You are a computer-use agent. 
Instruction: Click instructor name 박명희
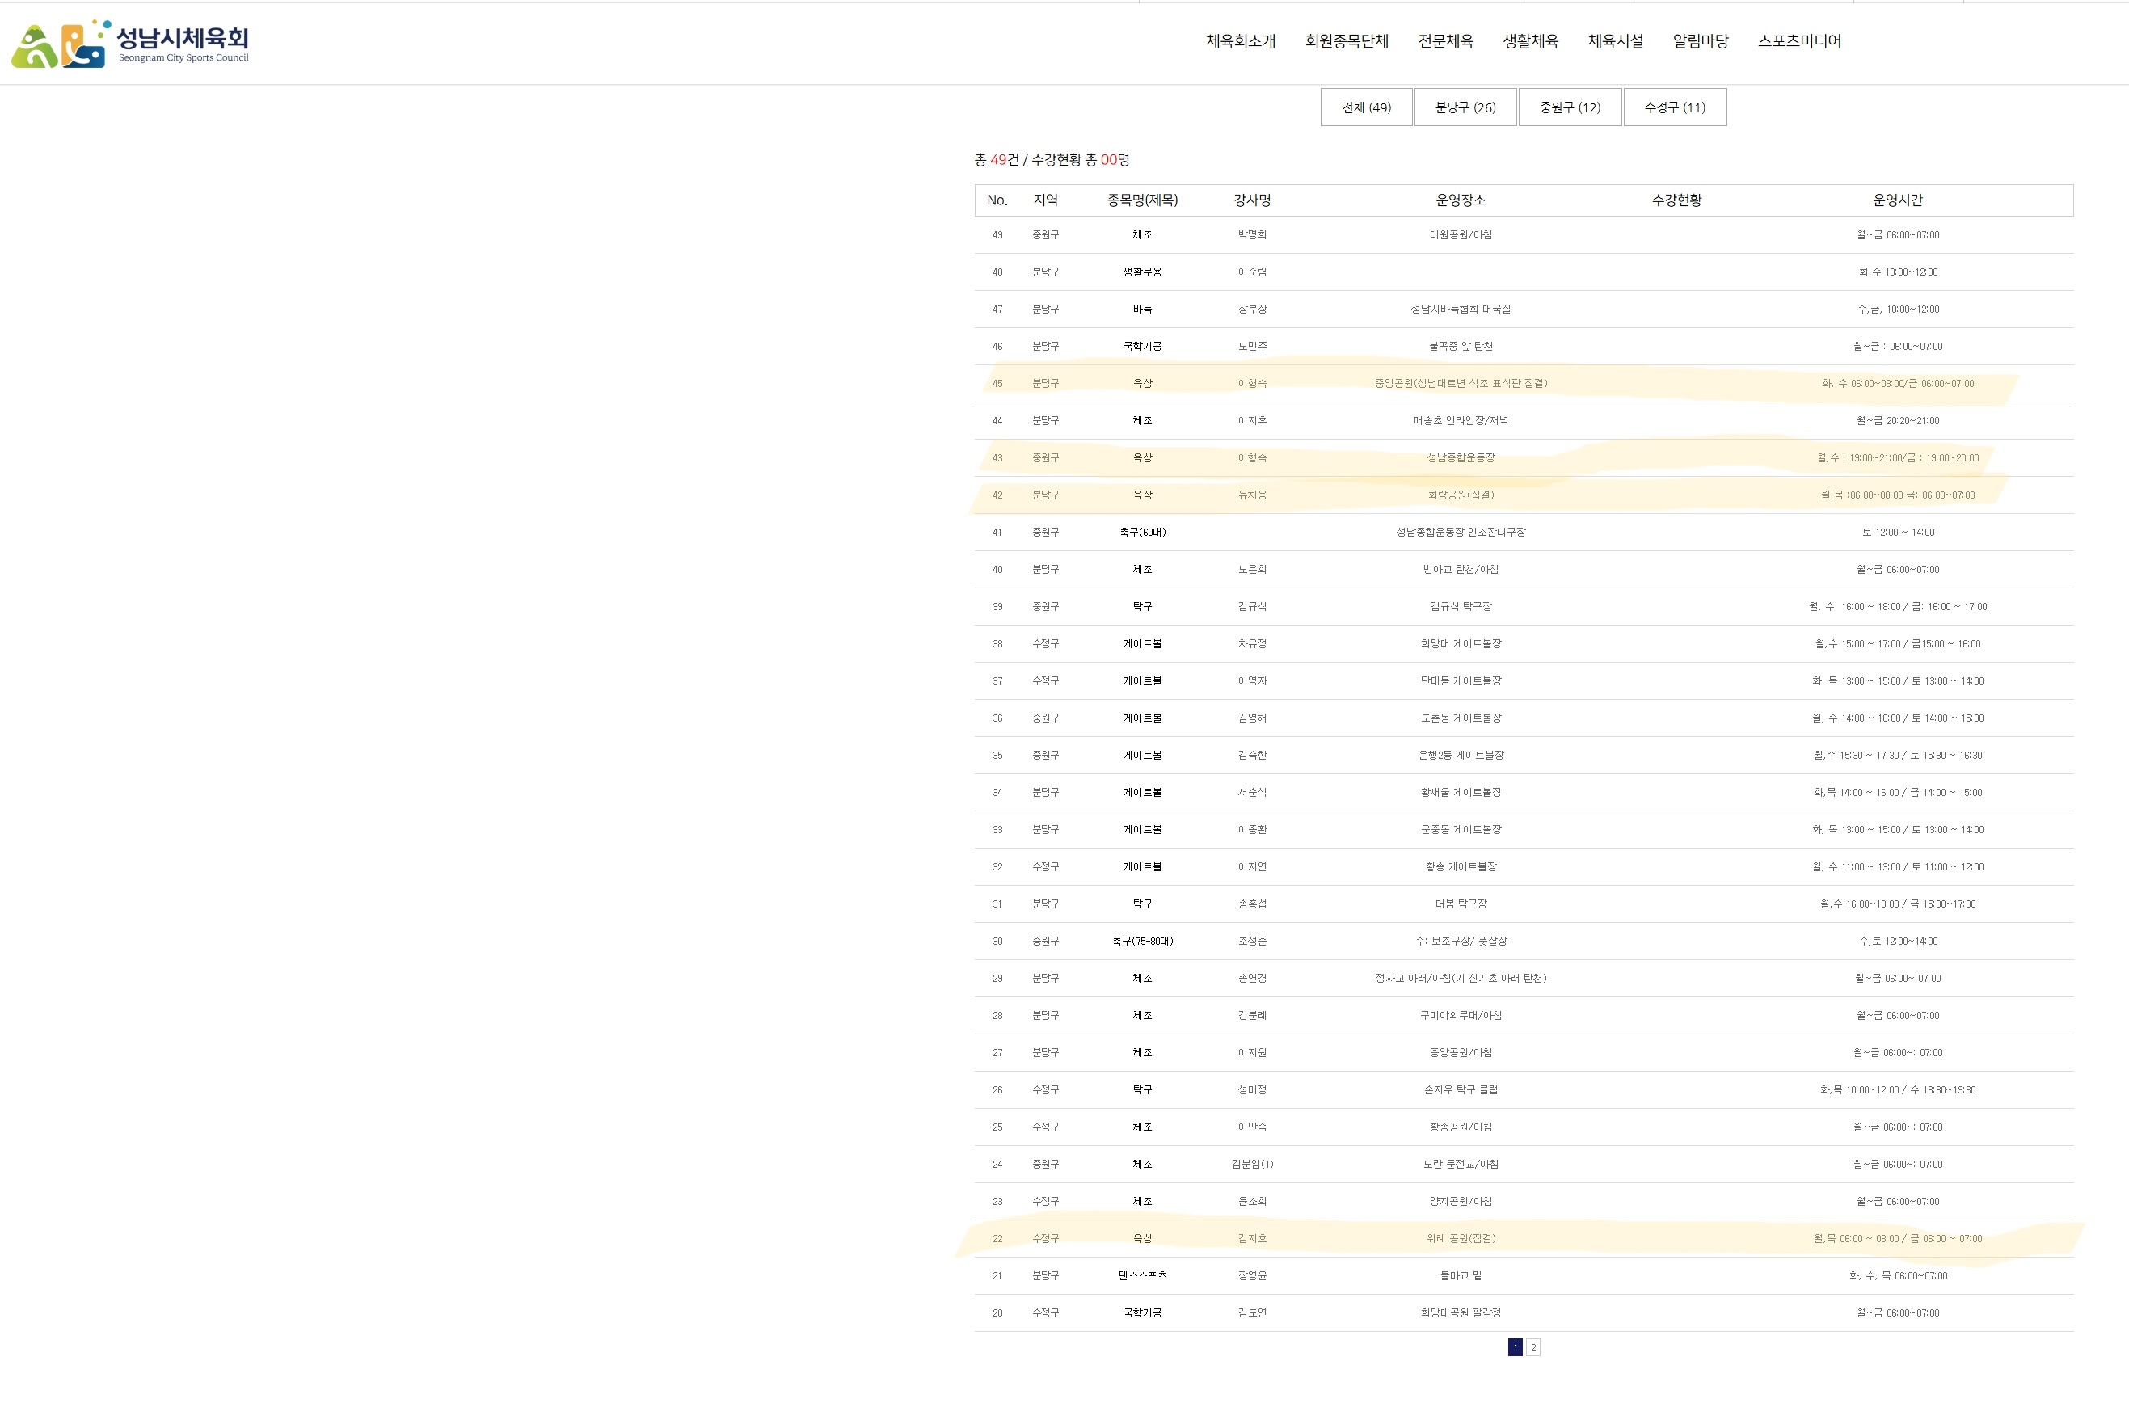1253,235
